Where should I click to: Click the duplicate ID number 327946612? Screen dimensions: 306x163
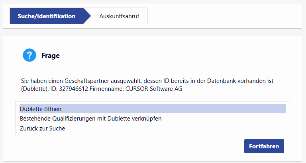point(74,89)
